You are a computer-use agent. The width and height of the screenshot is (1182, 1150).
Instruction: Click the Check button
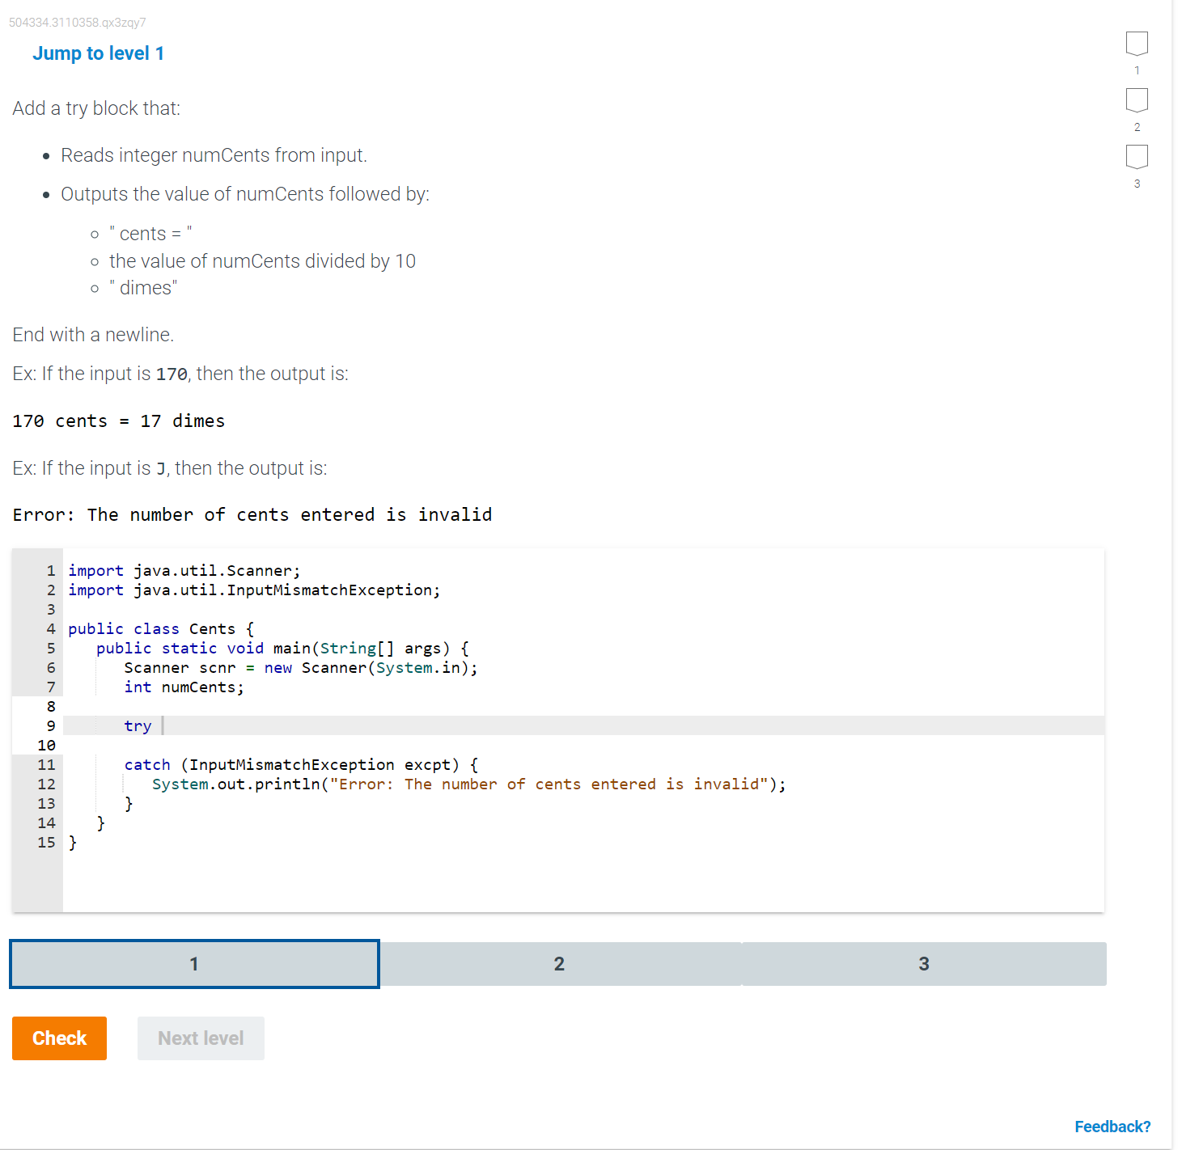[x=59, y=1038]
